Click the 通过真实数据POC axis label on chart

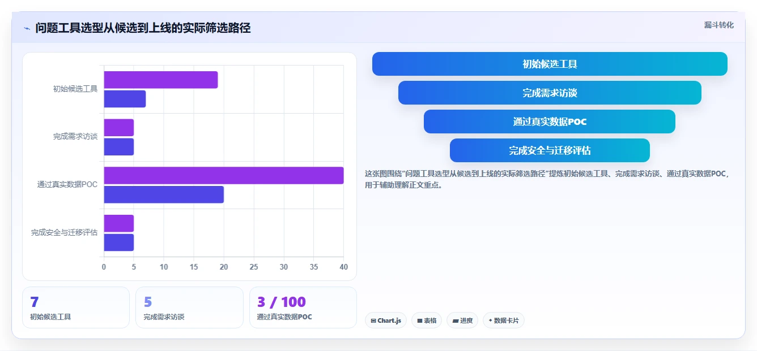click(67, 184)
